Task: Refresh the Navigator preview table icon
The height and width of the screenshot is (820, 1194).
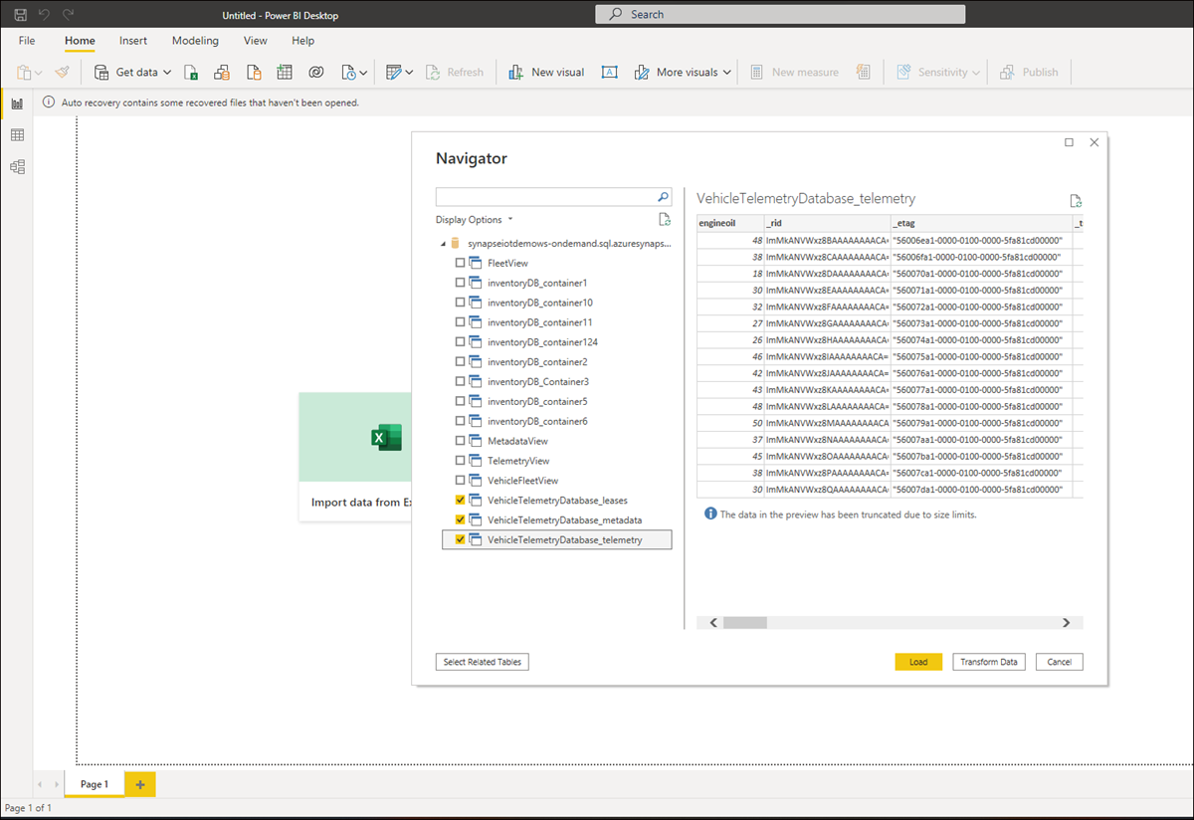Action: [1075, 201]
